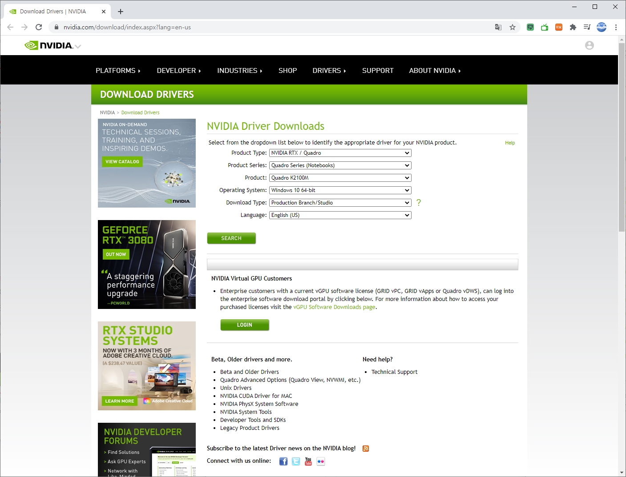626x477 pixels.
Task: Click scrollbar down arrow
Action: point(622,473)
